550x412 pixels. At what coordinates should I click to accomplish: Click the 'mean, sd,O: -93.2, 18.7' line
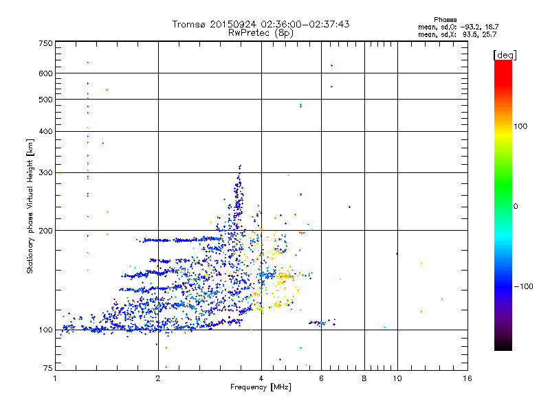pos(458,27)
